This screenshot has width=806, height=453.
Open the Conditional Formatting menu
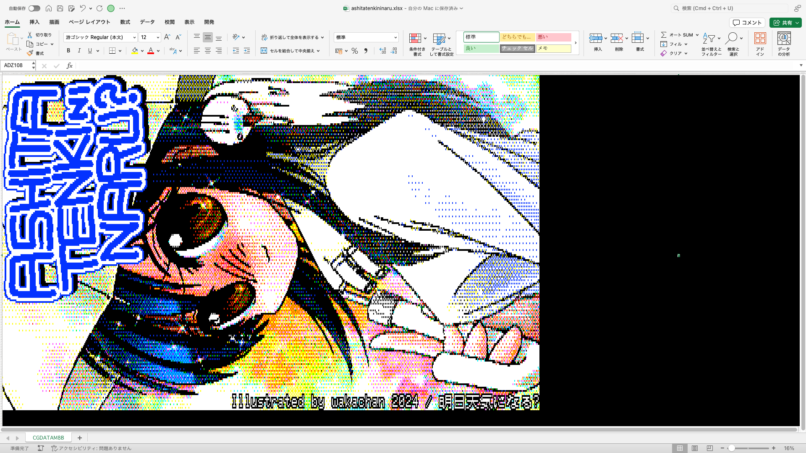pyautogui.click(x=417, y=44)
